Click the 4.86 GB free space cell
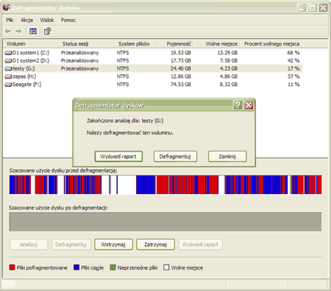 (x=229, y=76)
